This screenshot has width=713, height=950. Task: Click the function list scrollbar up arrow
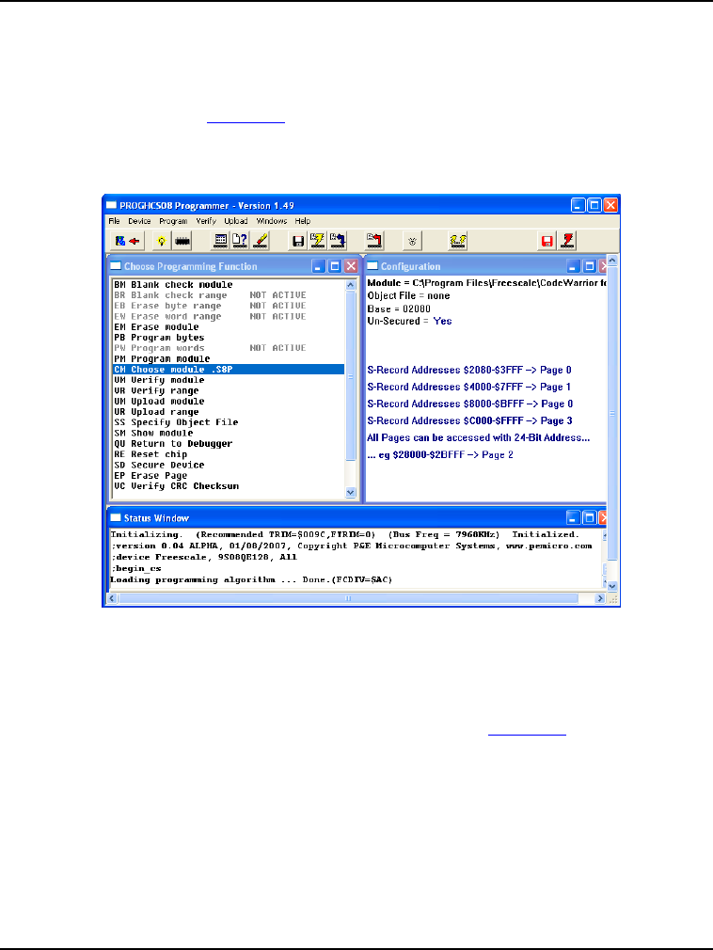[x=351, y=285]
